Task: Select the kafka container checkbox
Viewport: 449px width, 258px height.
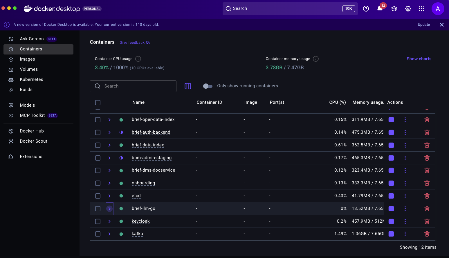Action: click(x=98, y=234)
